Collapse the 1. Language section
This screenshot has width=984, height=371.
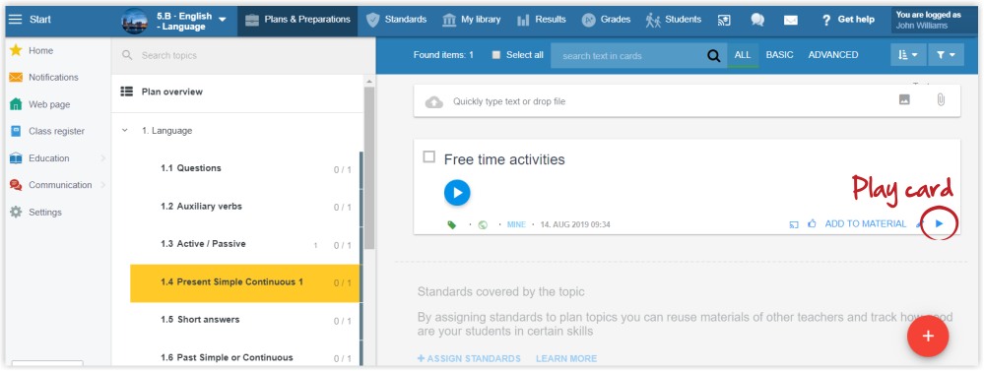[x=125, y=131]
